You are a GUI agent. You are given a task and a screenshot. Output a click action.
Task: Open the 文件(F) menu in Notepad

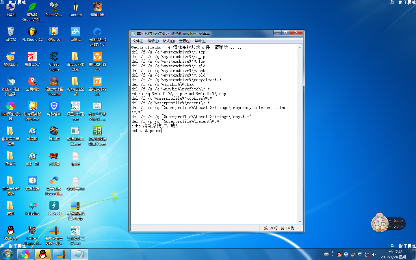(138, 41)
